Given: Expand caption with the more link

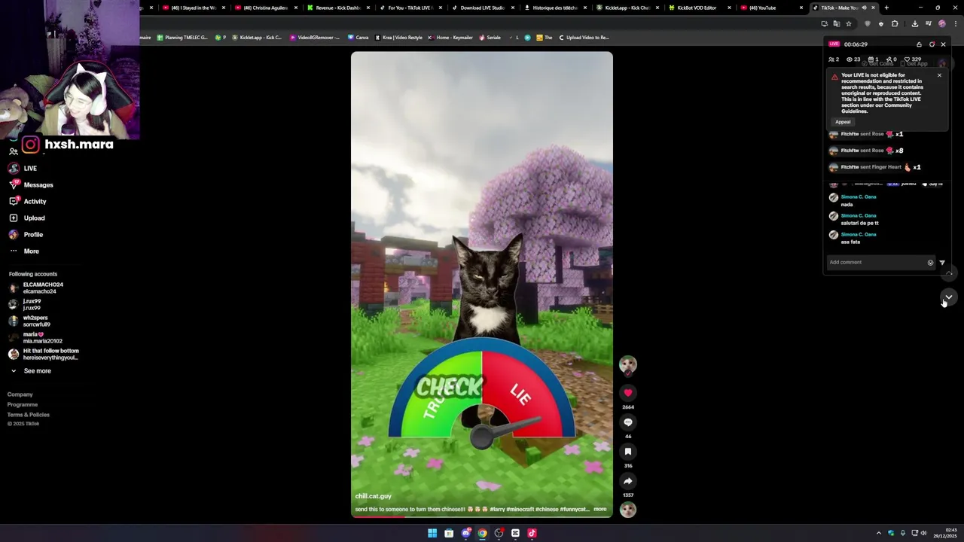Looking at the screenshot, I should point(600,509).
